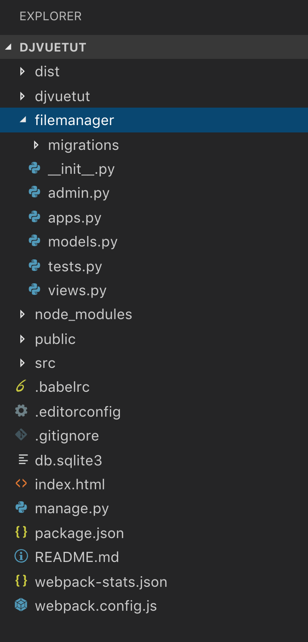Click the webpack cube icon beside webpack.config.js
Viewport: 308px width, 642px height.
(x=21, y=606)
